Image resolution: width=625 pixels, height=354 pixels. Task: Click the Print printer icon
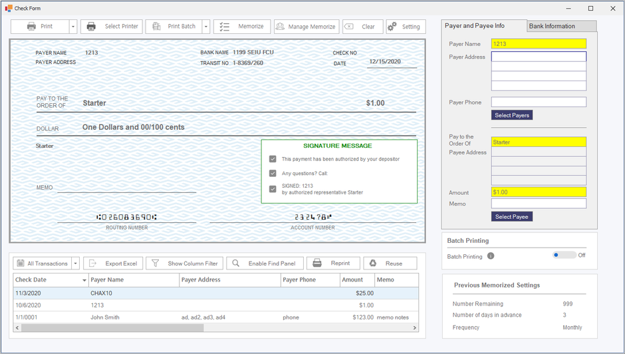pos(31,27)
